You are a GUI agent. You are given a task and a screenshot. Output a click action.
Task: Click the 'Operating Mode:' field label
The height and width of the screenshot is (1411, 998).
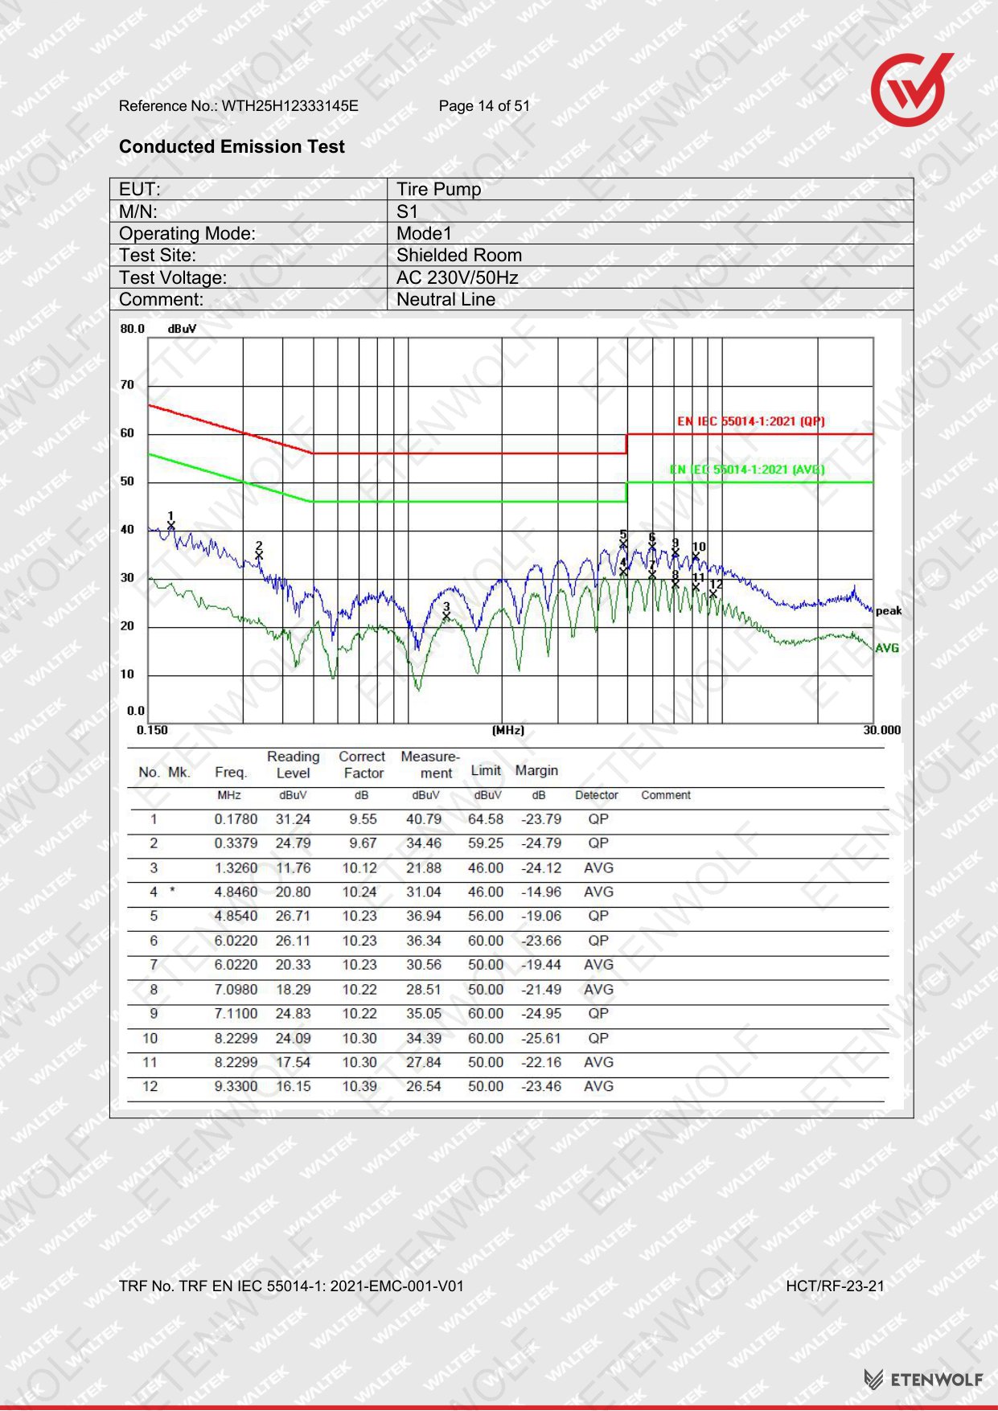pyautogui.click(x=187, y=233)
